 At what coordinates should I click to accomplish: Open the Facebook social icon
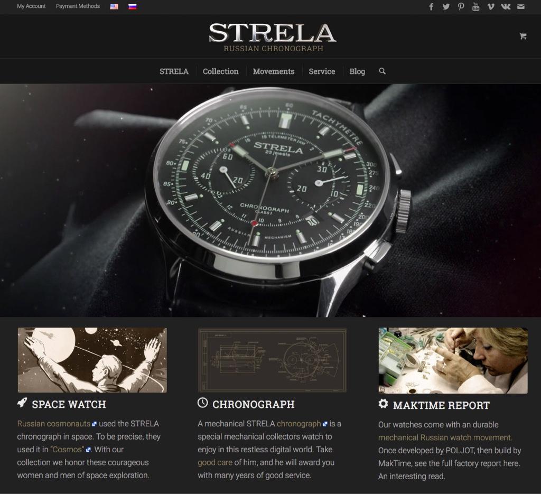(x=431, y=6)
